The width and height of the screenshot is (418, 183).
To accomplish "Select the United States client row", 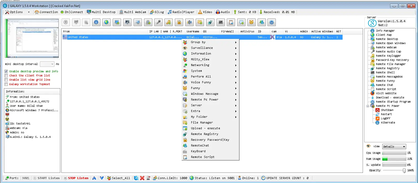I will pos(202,37).
